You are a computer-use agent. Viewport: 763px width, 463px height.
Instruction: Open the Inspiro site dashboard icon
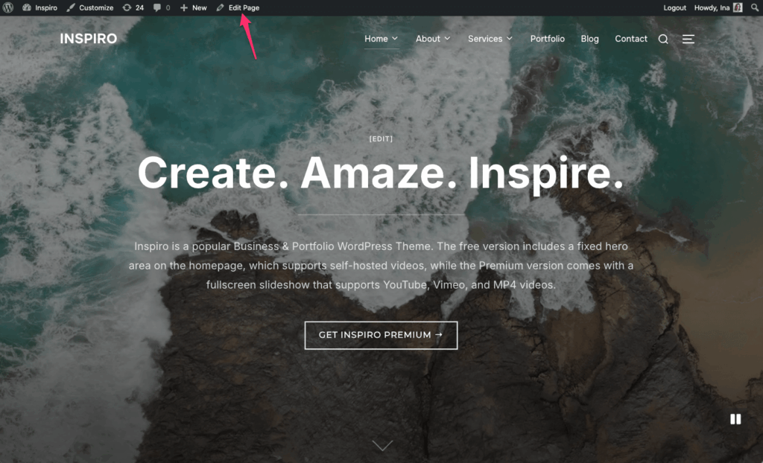[x=27, y=7]
